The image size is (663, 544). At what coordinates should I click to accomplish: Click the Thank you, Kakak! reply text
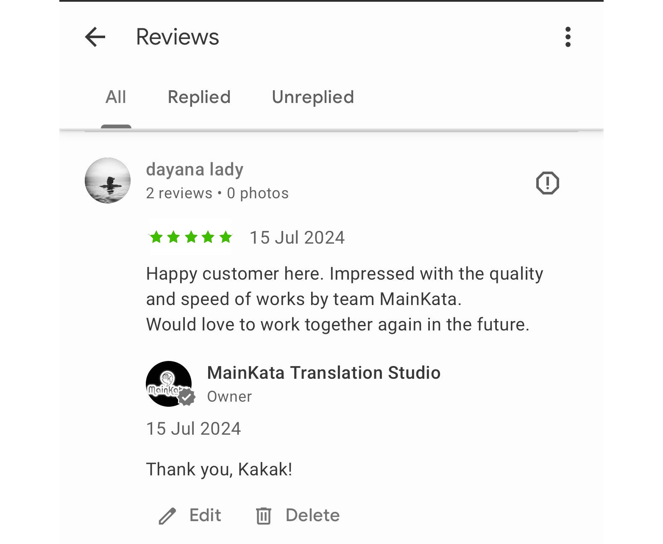tap(219, 469)
